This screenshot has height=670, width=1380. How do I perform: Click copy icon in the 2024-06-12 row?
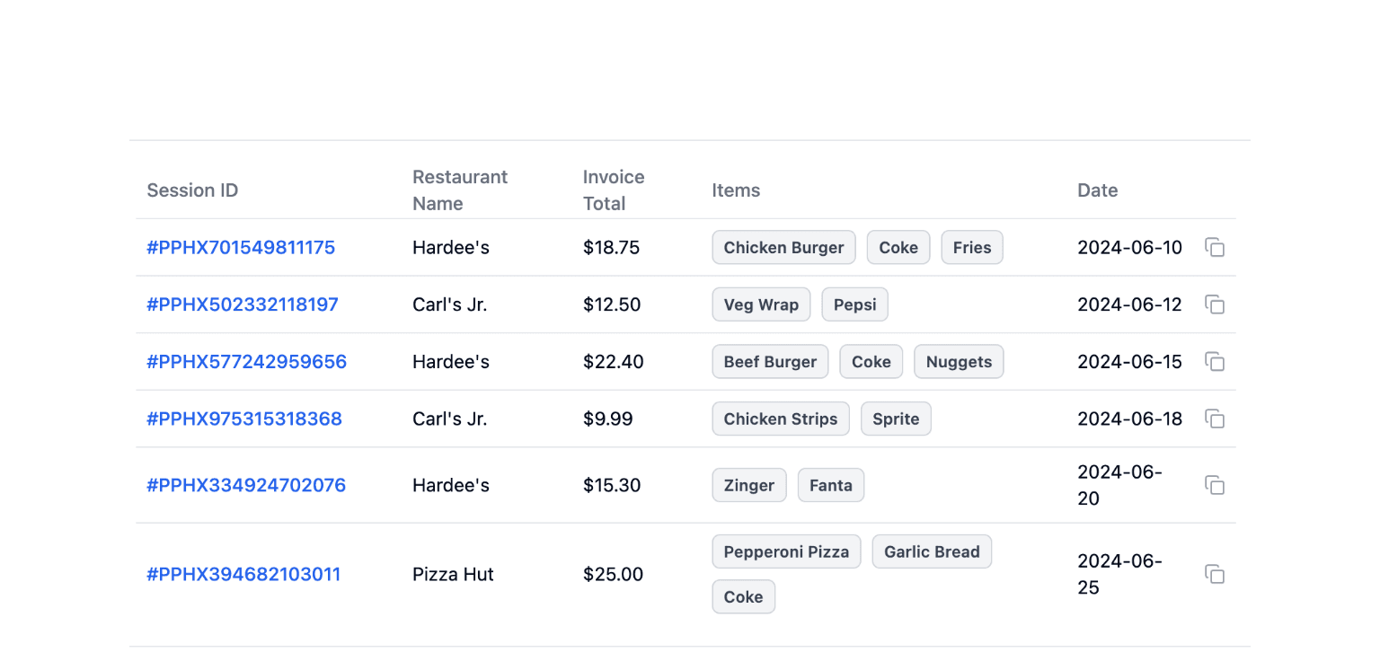1215,305
